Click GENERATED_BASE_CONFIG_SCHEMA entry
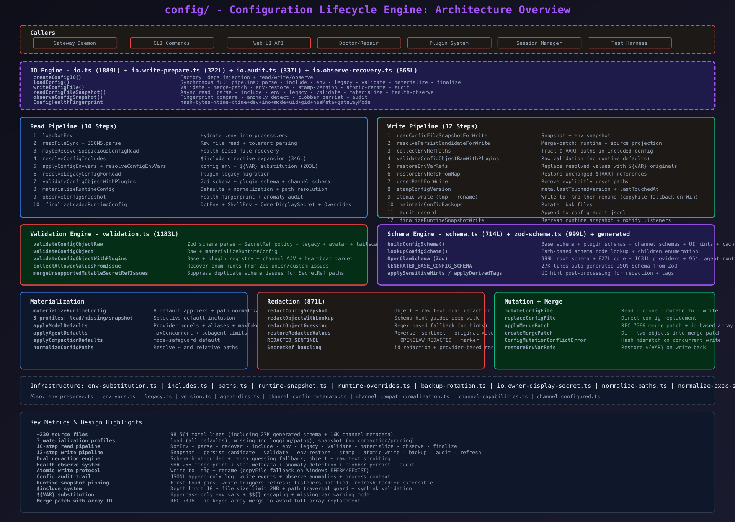 (x=430, y=266)
